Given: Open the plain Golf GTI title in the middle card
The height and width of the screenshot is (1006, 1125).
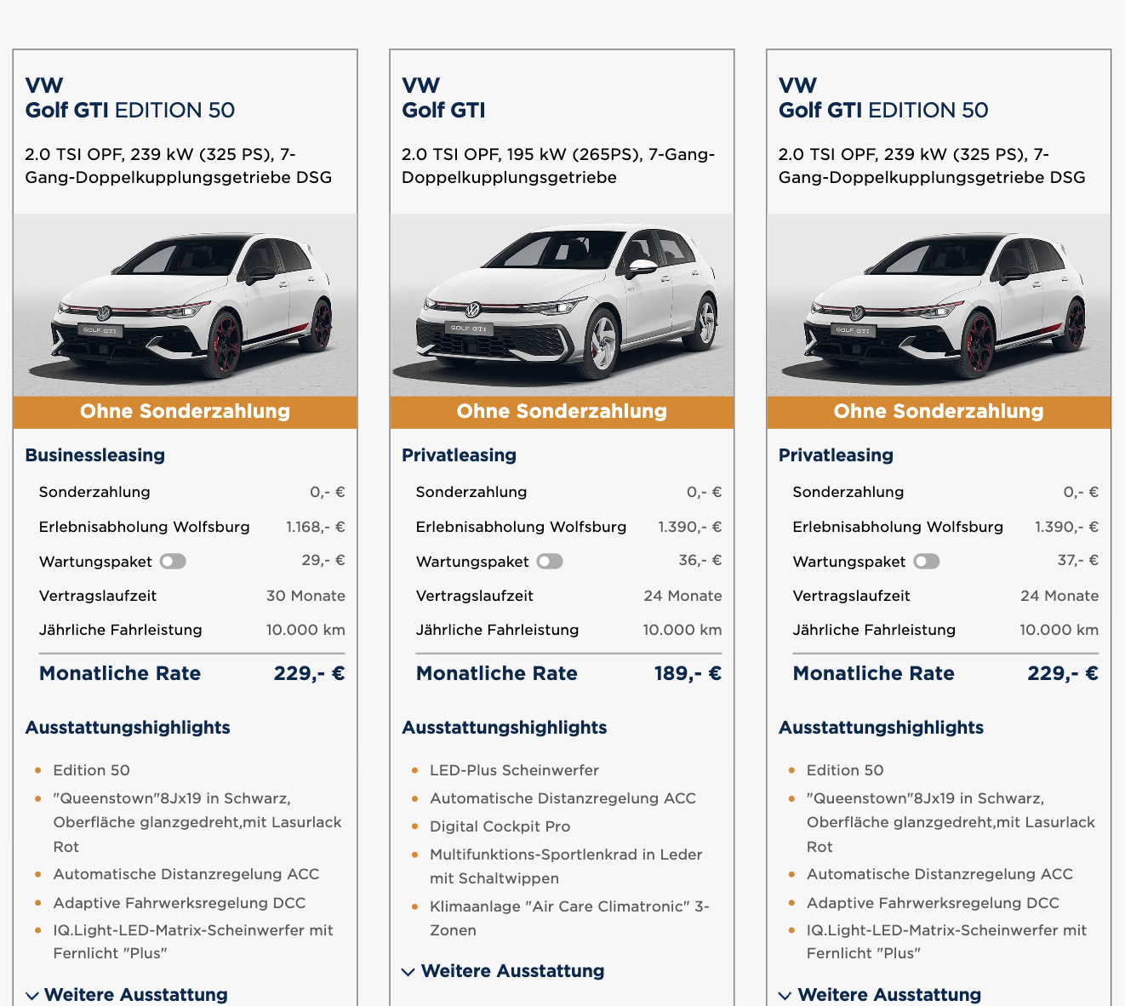Looking at the screenshot, I should (x=443, y=110).
